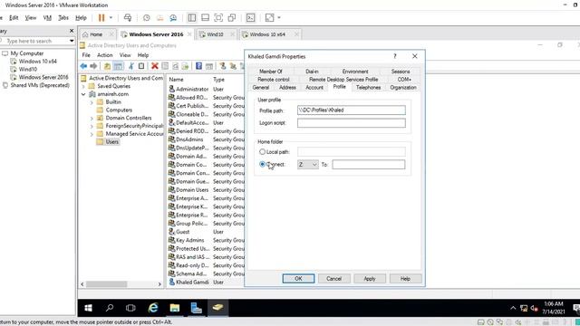The width and height of the screenshot is (580, 326).
Task: Click the red Delete X icon
Action: [x=155, y=66]
